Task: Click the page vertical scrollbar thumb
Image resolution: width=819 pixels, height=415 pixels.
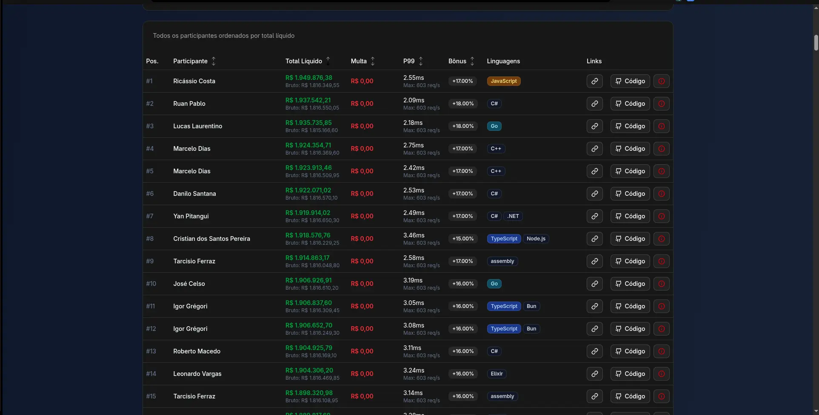Action: [x=816, y=42]
